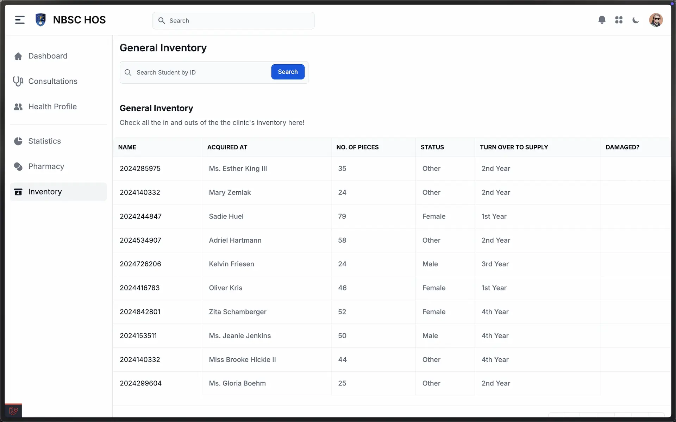Screen dimensions: 676x422
Task: Select Inventory in the sidebar
Action: 58,192
